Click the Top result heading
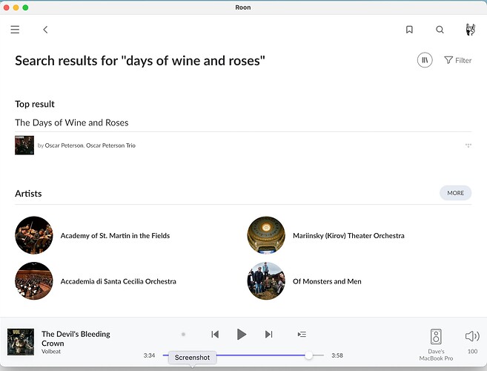The height and width of the screenshot is (371, 487). 35,104
